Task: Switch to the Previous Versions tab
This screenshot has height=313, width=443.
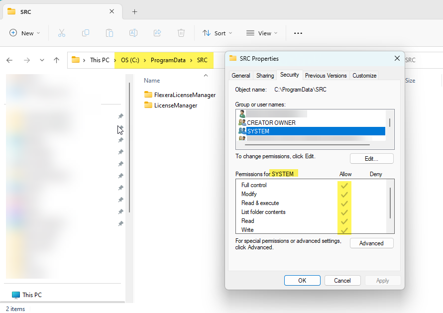Action: coord(326,76)
